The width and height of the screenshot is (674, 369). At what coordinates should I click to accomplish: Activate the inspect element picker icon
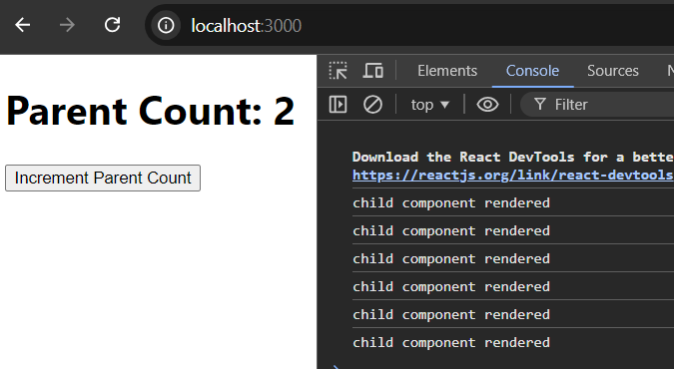click(x=338, y=71)
